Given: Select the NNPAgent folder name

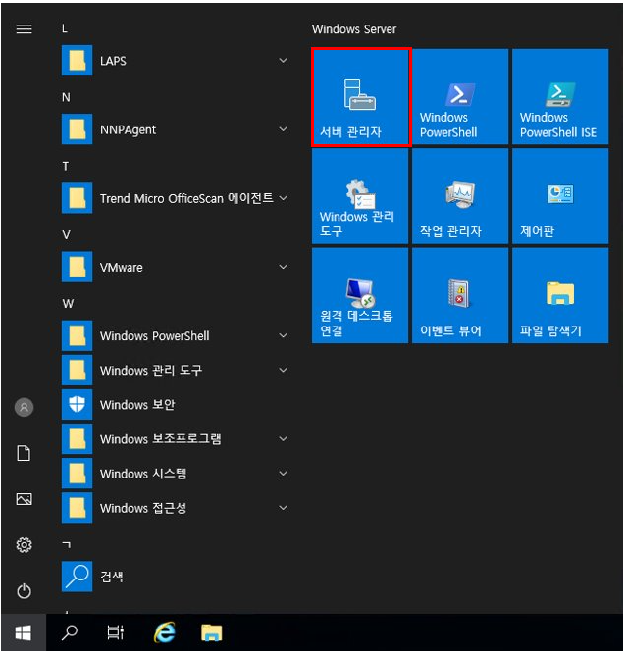Looking at the screenshot, I should click(128, 129).
